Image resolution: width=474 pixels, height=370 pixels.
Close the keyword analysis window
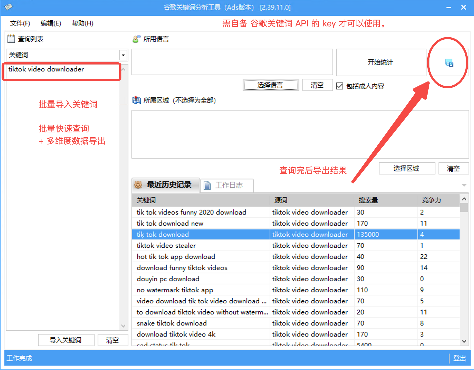(x=463, y=7)
